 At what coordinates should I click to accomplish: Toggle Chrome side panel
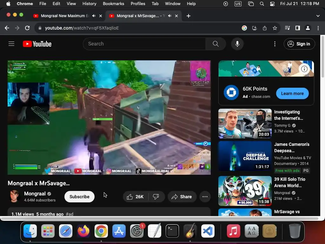[x=298, y=28]
